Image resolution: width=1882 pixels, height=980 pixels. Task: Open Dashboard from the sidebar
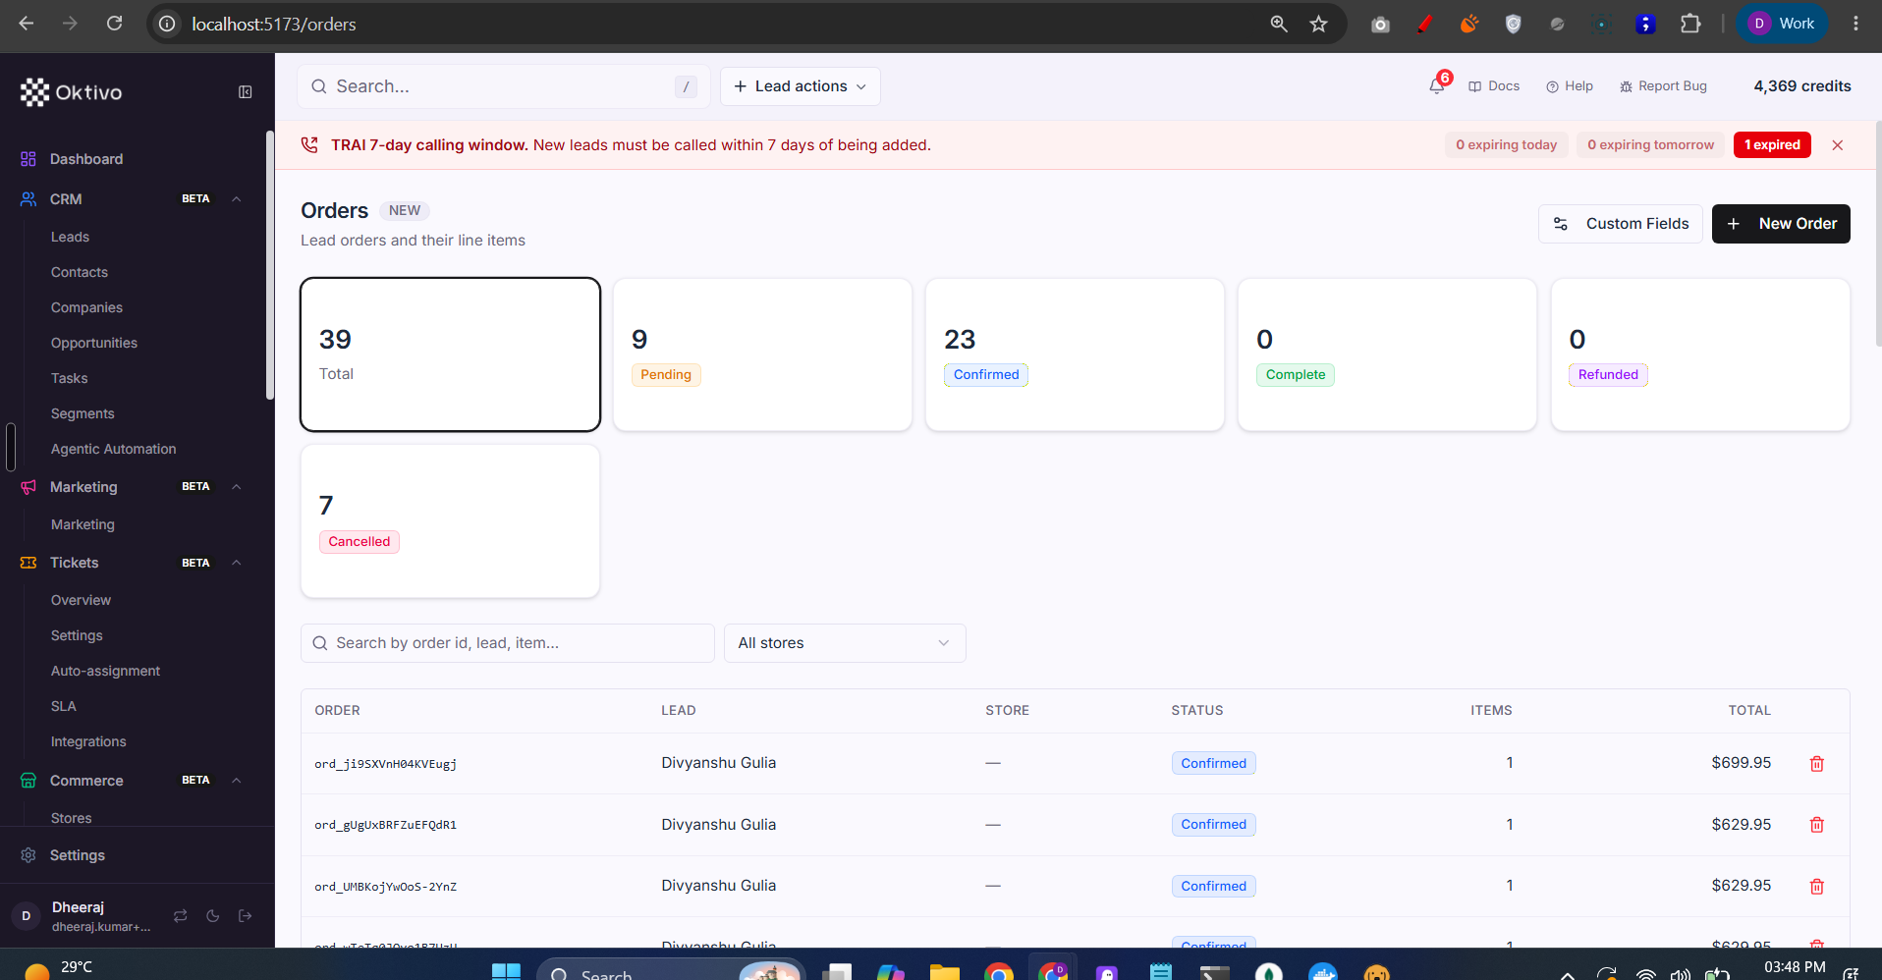tap(85, 159)
